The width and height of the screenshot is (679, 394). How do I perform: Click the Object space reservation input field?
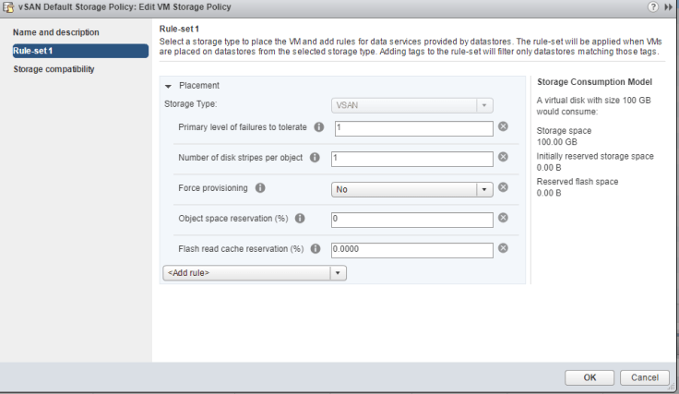point(412,220)
